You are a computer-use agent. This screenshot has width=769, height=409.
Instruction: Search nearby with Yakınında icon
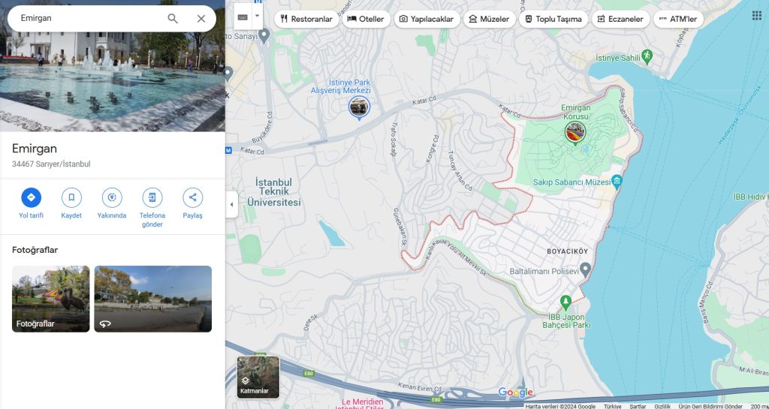point(112,197)
